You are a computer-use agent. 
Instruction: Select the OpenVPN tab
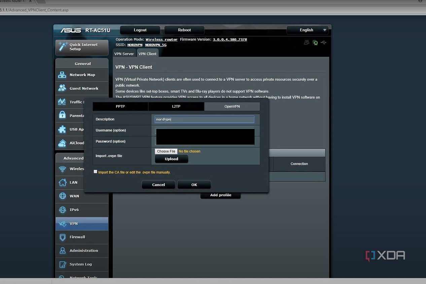tap(232, 106)
